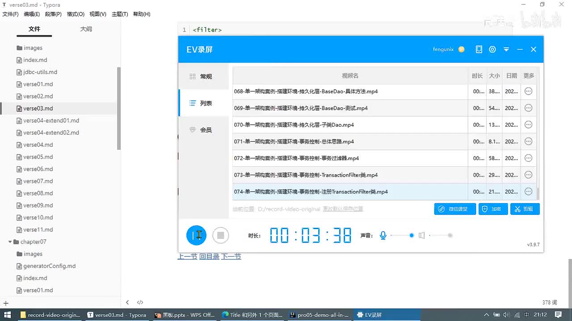
Task: Open verse04-extend01.md in file tree
Action: pyautogui.click(x=51, y=120)
